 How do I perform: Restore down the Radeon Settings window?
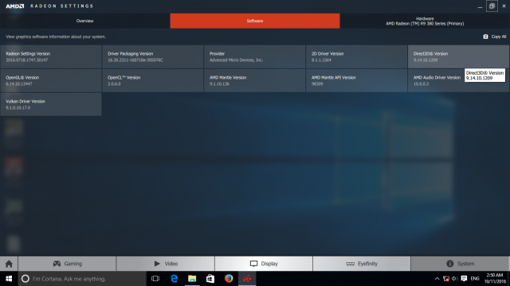pyautogui.click(x=492, y=6)
